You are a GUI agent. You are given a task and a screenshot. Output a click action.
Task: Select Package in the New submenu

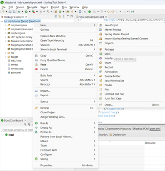point(131,49)
